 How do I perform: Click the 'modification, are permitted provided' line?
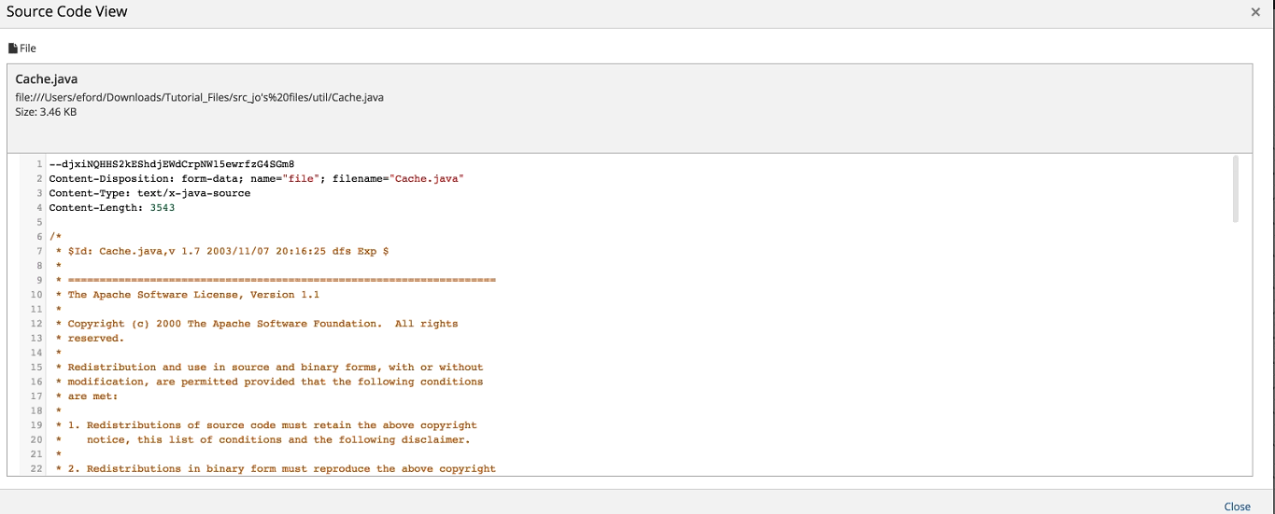point(269,382)
